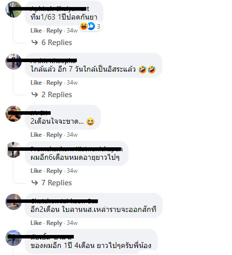Open avatar of ทีม1/63 commenter
The height and width of the screenshot is (255, 232).
point(14,10)
